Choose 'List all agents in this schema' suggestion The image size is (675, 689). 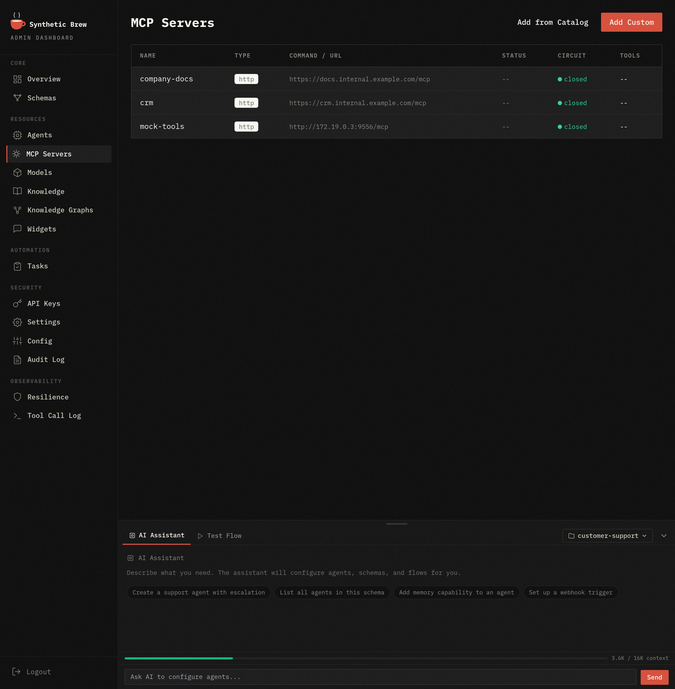tap(332, 592)
